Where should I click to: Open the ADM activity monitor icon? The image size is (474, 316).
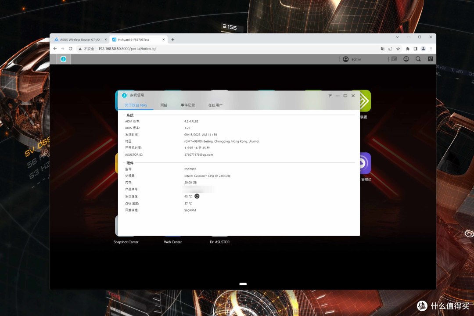(x=406, y=59)
